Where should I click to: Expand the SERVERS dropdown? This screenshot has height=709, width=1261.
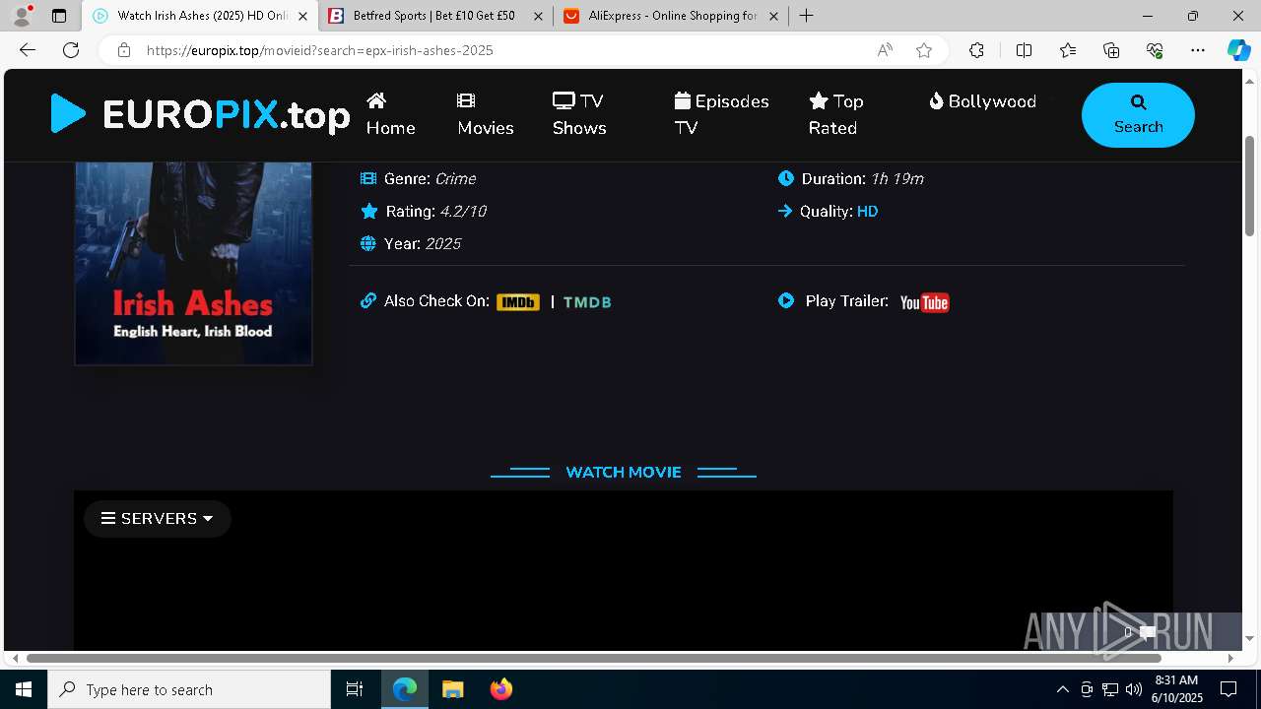tap(158, 518)
